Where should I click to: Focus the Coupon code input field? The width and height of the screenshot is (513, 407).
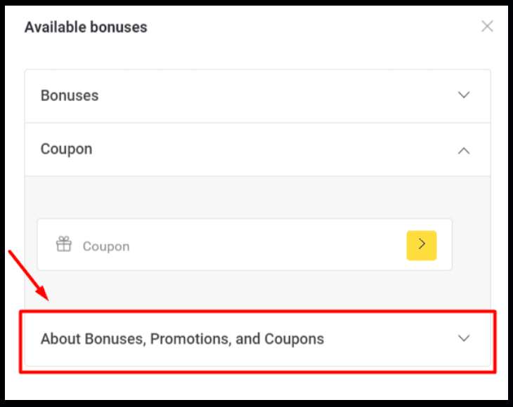239,246
